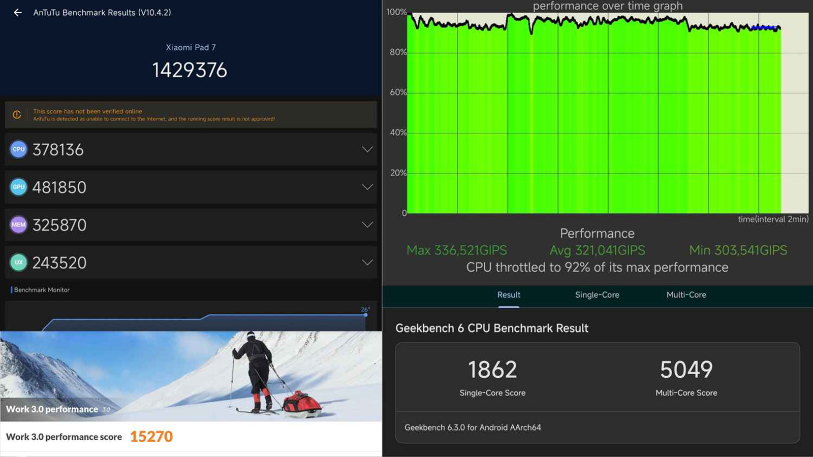Click the purple MEM badge icon
The width and height of the screenshot is (813, 457).
(19, 224)
